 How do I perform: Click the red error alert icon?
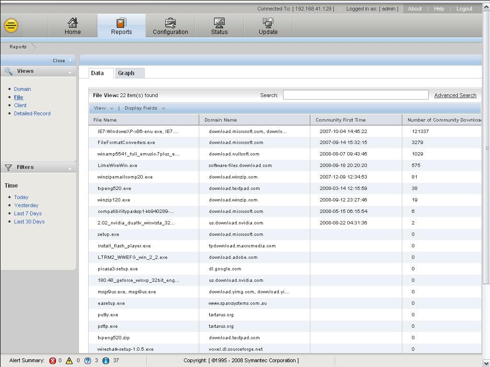(x=53, y=361)
